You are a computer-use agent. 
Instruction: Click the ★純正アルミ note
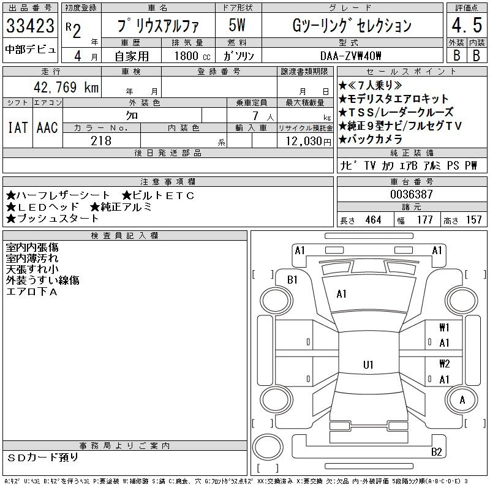[121, 207]
